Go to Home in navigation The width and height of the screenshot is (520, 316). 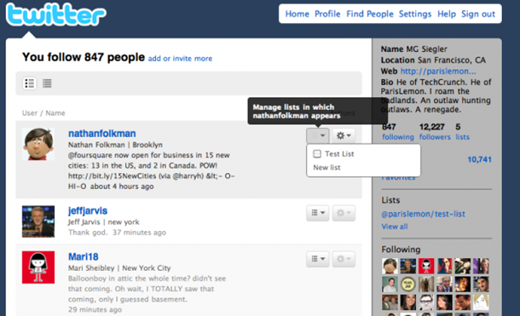(x=298, y=14)
